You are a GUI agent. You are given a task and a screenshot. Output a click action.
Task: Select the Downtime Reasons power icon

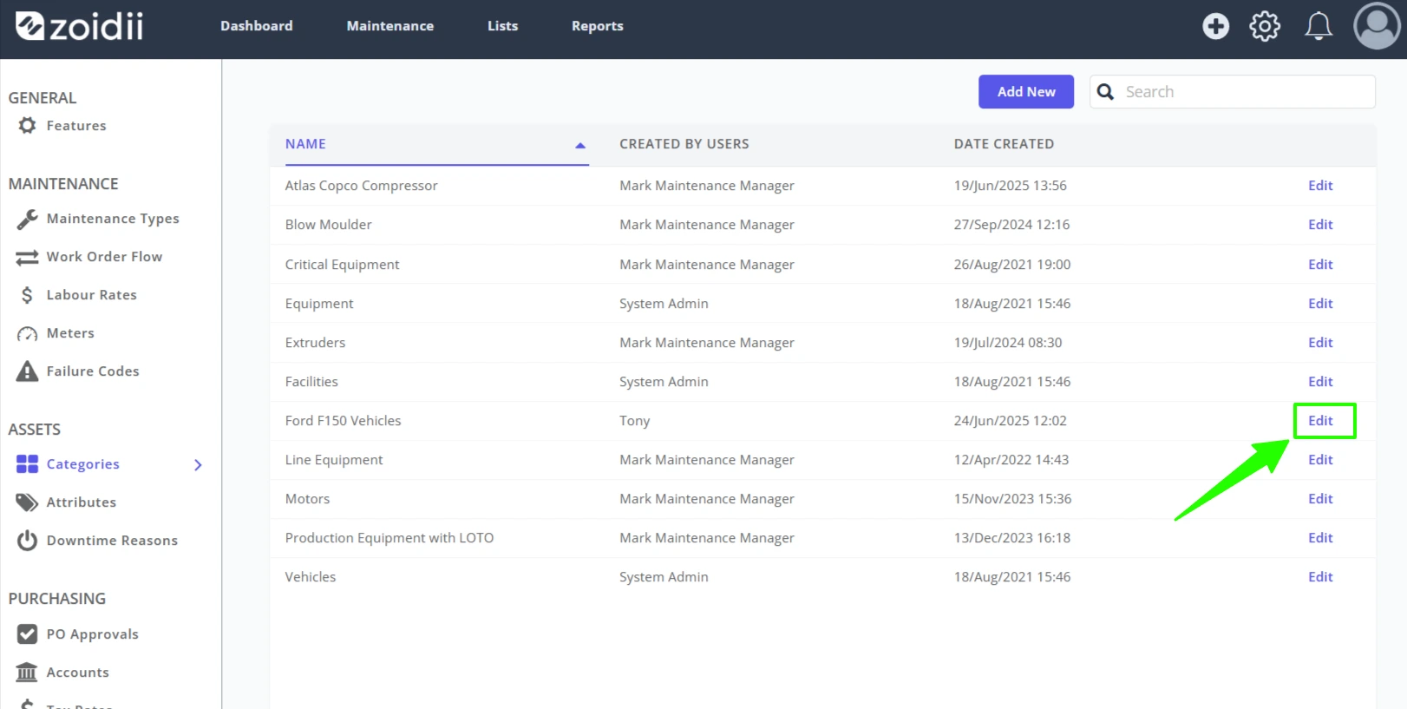[27, 541]
